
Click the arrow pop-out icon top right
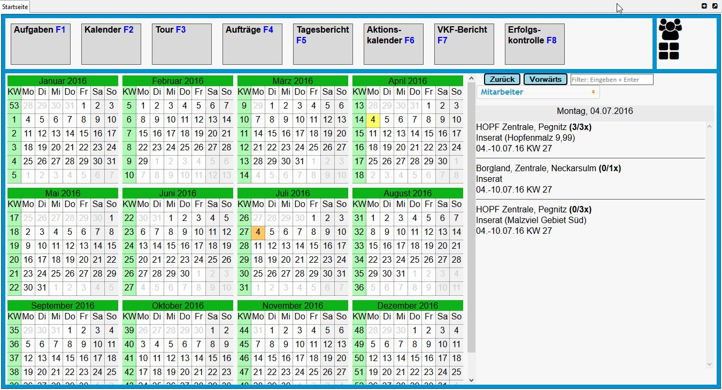coord(715,6)
